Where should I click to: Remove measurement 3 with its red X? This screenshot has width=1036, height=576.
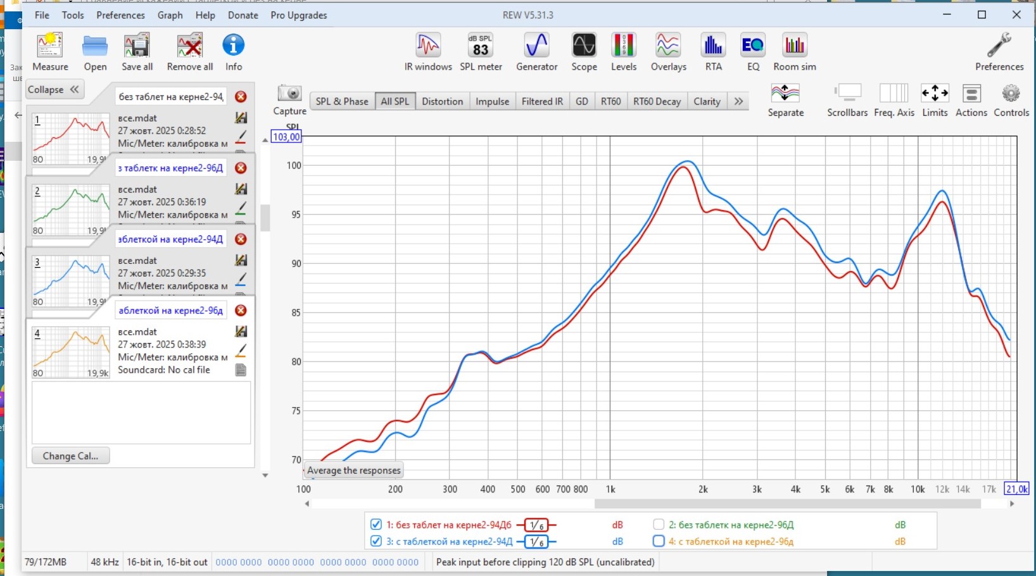241,239
